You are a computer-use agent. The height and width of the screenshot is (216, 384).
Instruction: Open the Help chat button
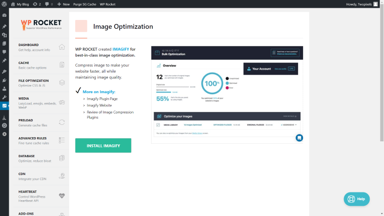(x=356, y=199)
